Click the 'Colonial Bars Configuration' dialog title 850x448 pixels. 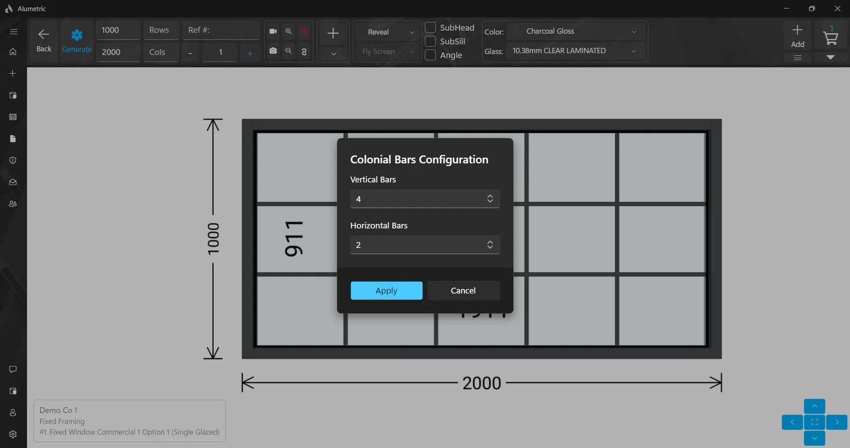point(419,160)
